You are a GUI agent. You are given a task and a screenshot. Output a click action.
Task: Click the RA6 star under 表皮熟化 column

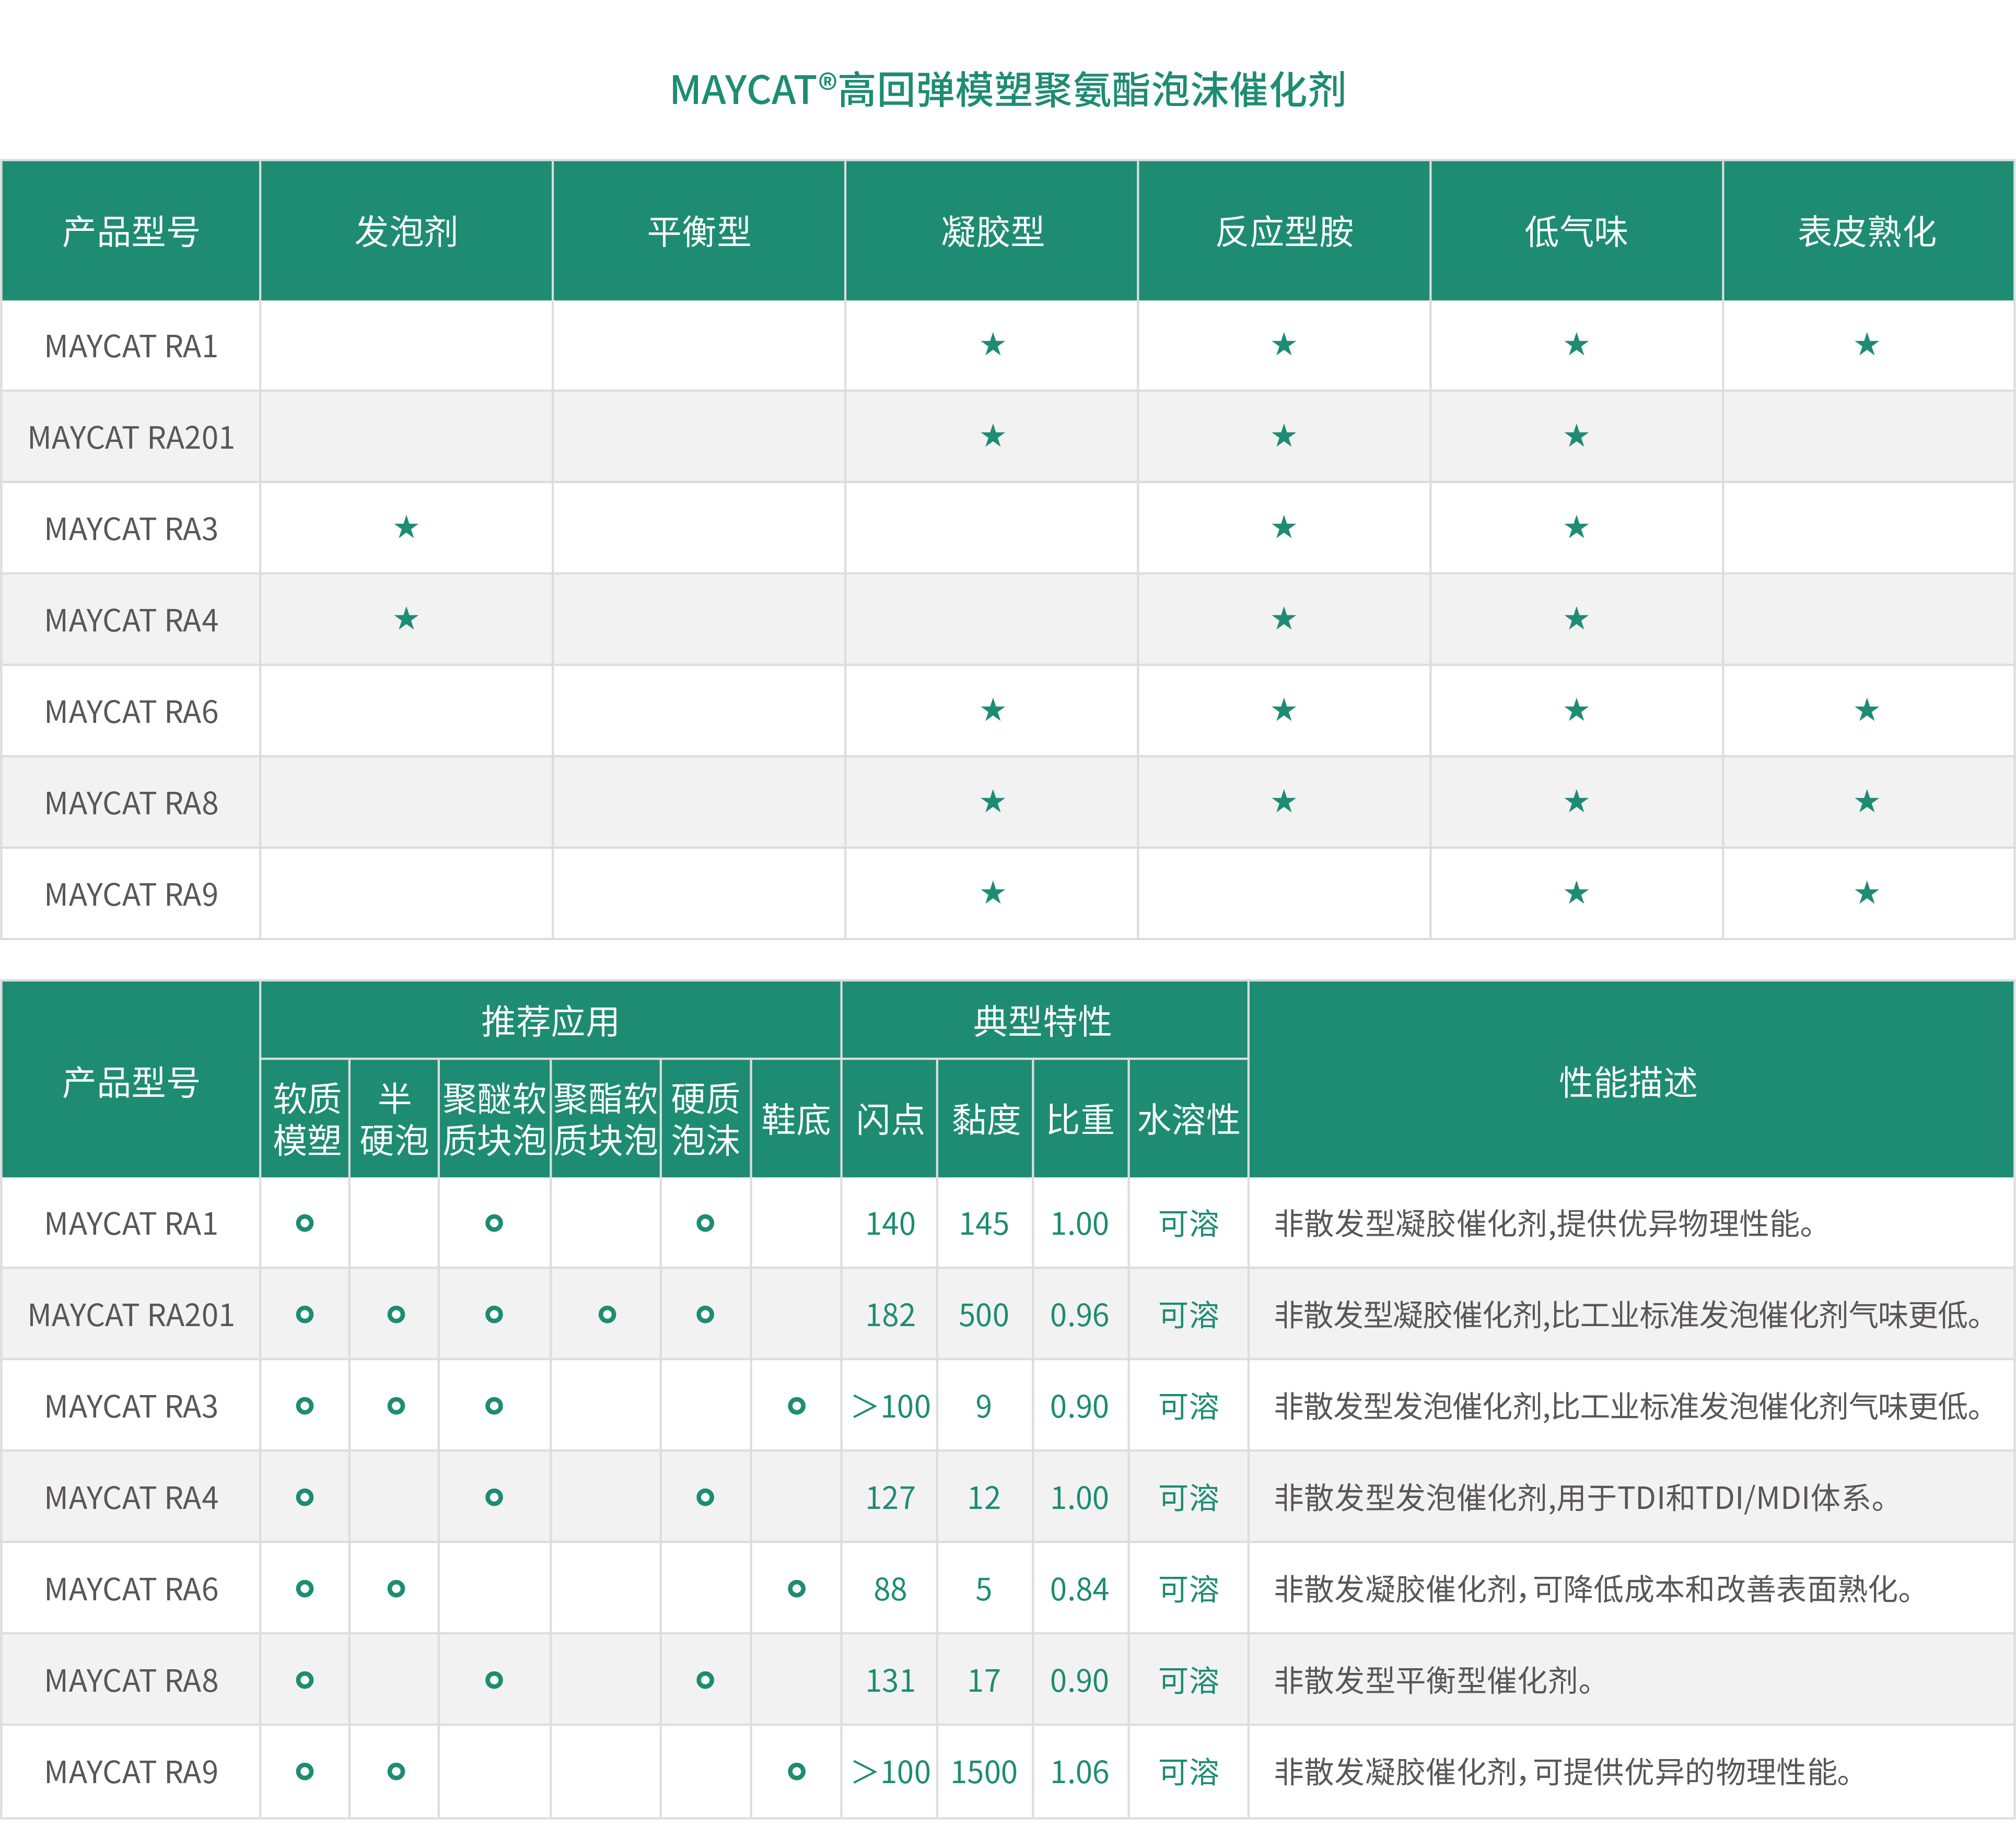coord(1867,710)
